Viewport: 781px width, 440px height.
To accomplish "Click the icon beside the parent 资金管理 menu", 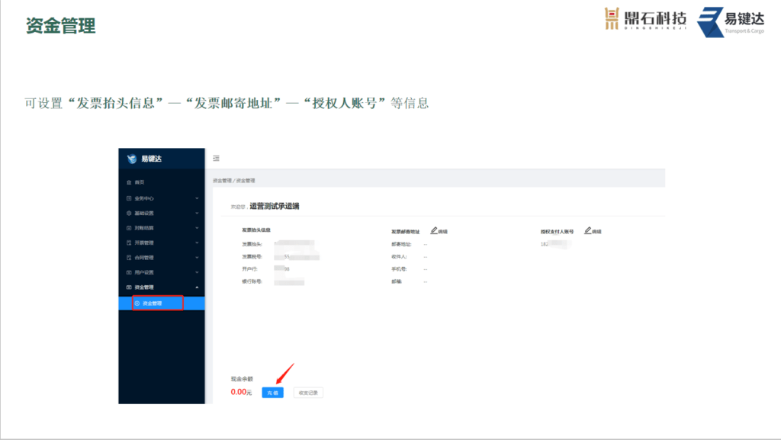I will 129,287.
